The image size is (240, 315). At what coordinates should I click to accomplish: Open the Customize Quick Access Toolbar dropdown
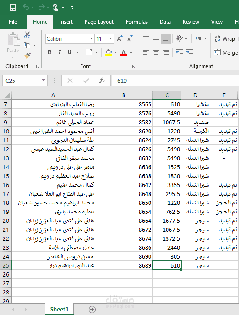coord(72,8)
